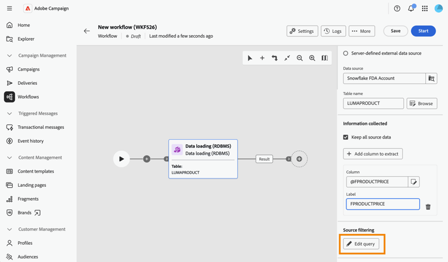The width and height of the screenshot is (448, 262).
Task: Open the notifications bell
Action: (x=411, y=8)
